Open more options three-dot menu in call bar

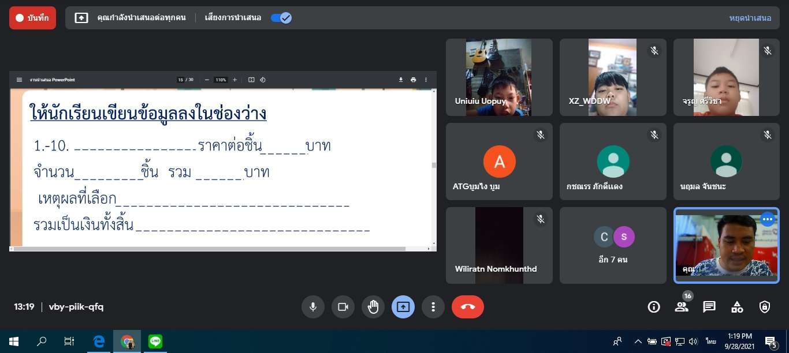433,307
